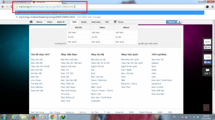Image resolution: width=215 pixels, height=120 pixels.
Task: Open the Nghệ Sĩ menu
Action: [61, 22]
